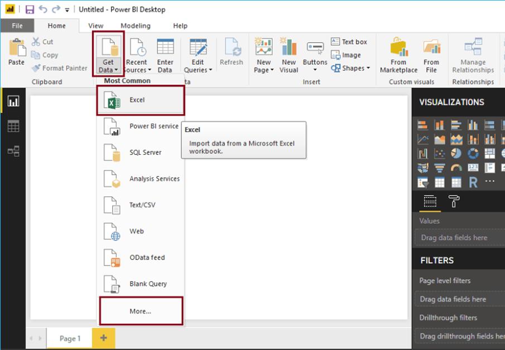Select the slicer visual

click(x=423, y=183)
